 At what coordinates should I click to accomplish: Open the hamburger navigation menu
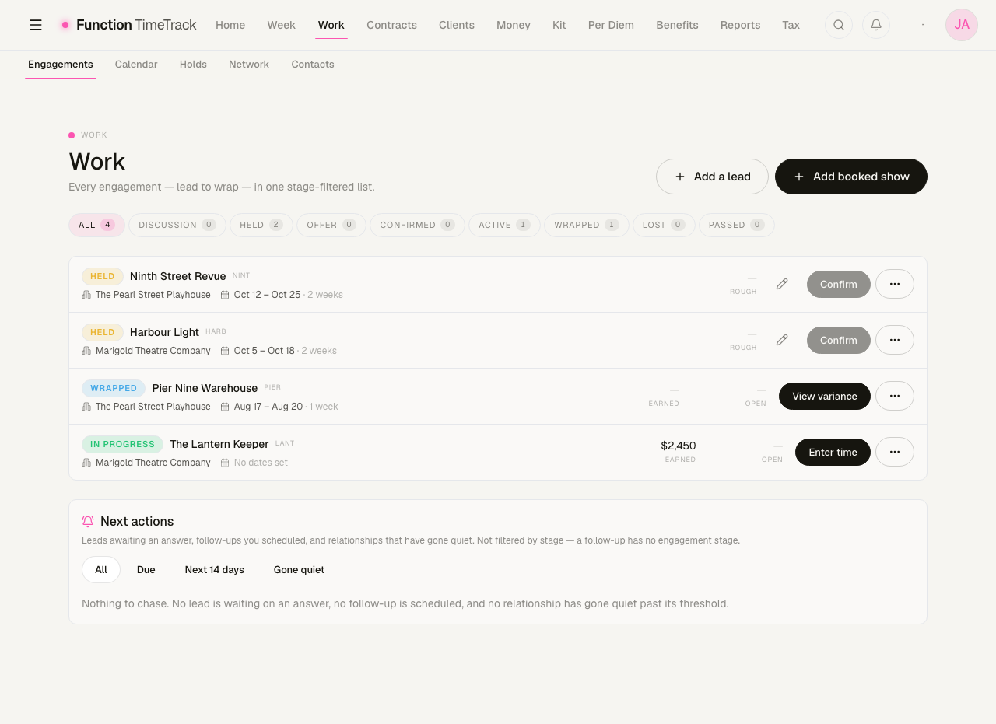[x=36, y=25]
